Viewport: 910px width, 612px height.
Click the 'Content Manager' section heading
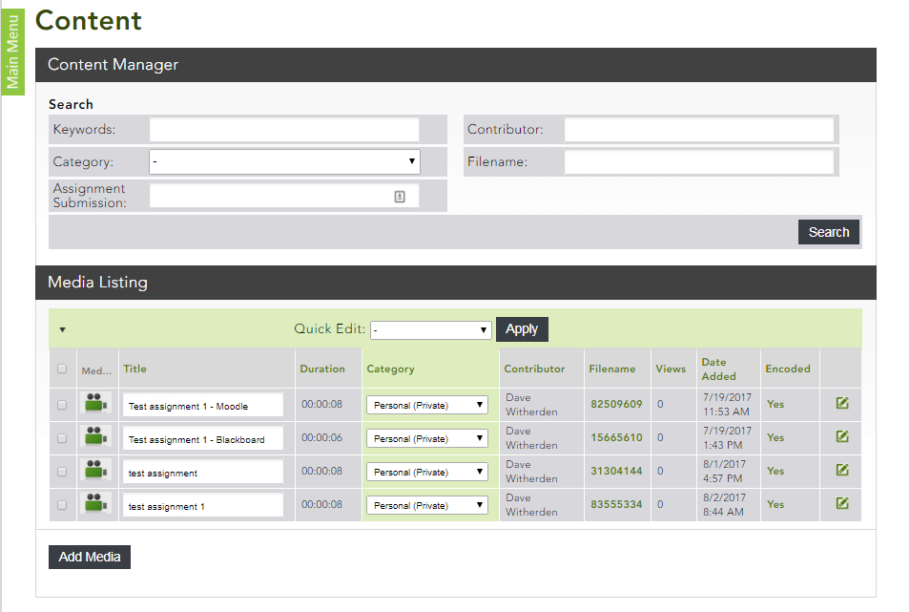[113, 65]
